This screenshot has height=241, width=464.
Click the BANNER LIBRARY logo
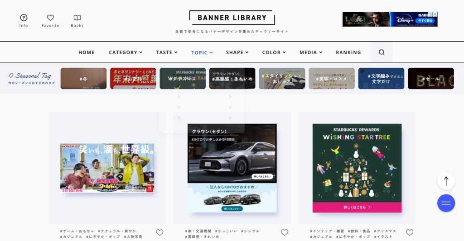pyautogui.click(x=232, y=18)
